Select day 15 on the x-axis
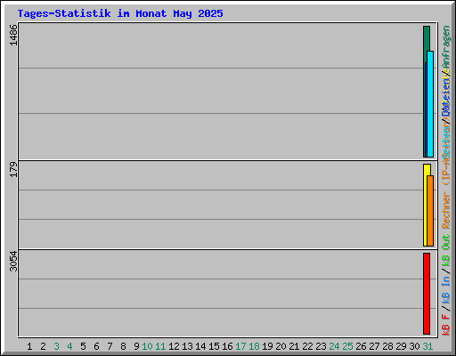Screen dimensions: 456x356 pos(214,346)
